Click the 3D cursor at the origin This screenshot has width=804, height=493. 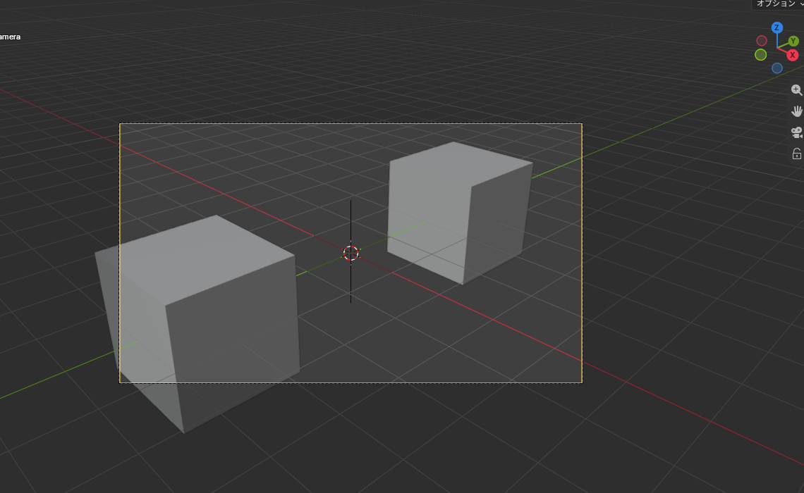351,253
